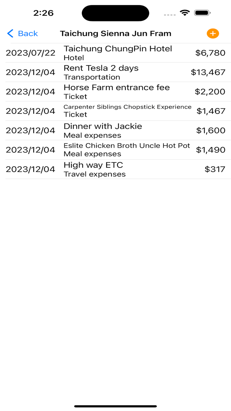
Task: Select the Rent Tesla 2 days entry
Action: (115, 72)
